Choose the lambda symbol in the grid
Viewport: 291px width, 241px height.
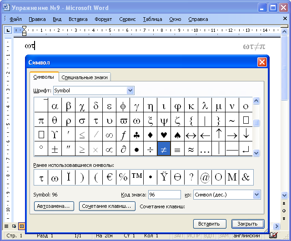tap(205, 105)
